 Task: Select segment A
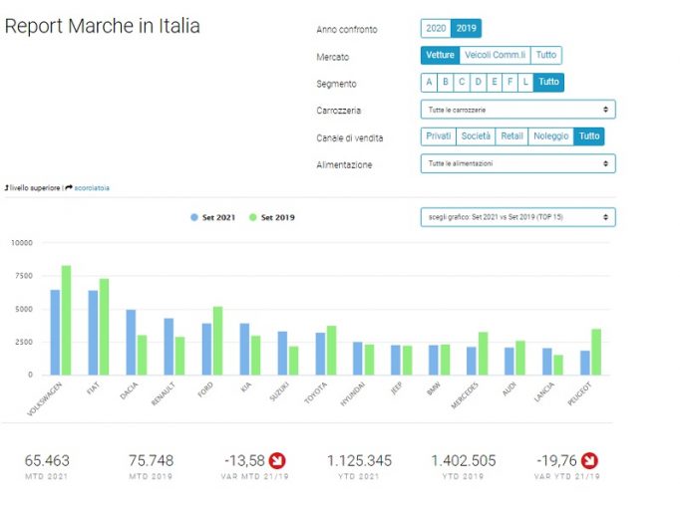click(x=429, y=83)
